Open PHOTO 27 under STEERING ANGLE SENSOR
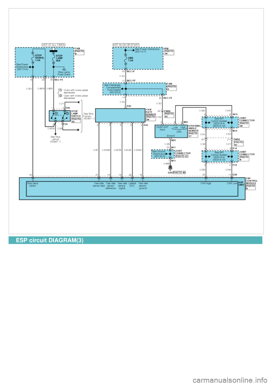272x385 pixels. click(x=193, y=135)
